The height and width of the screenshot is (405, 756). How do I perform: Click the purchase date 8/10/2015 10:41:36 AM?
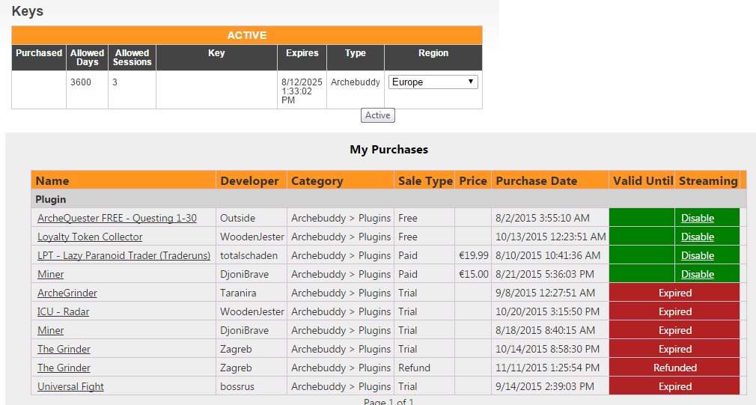[x=548, y=255]
